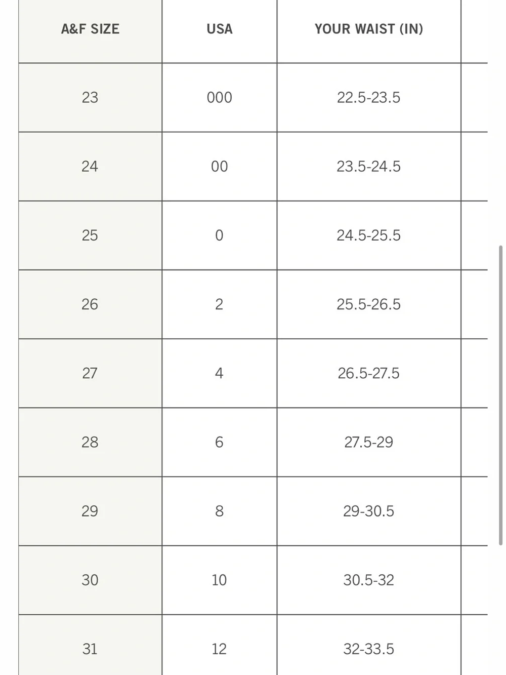
Task: Select the A&F size 30 cell
Action: (90, 580)
